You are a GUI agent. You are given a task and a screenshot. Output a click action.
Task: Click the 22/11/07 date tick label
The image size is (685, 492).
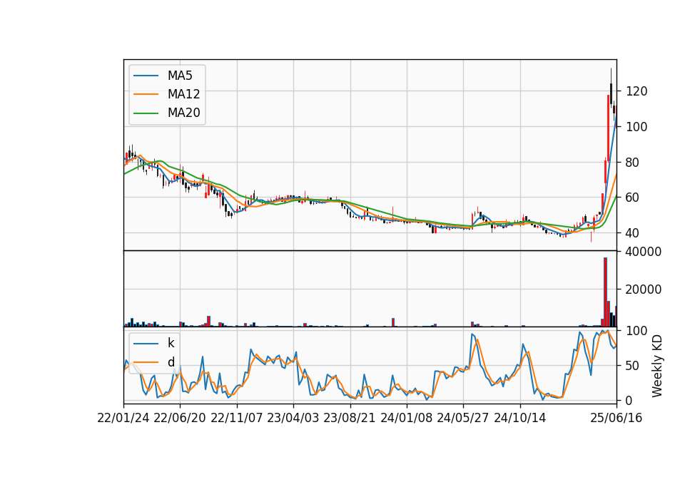tap(237, 418)
